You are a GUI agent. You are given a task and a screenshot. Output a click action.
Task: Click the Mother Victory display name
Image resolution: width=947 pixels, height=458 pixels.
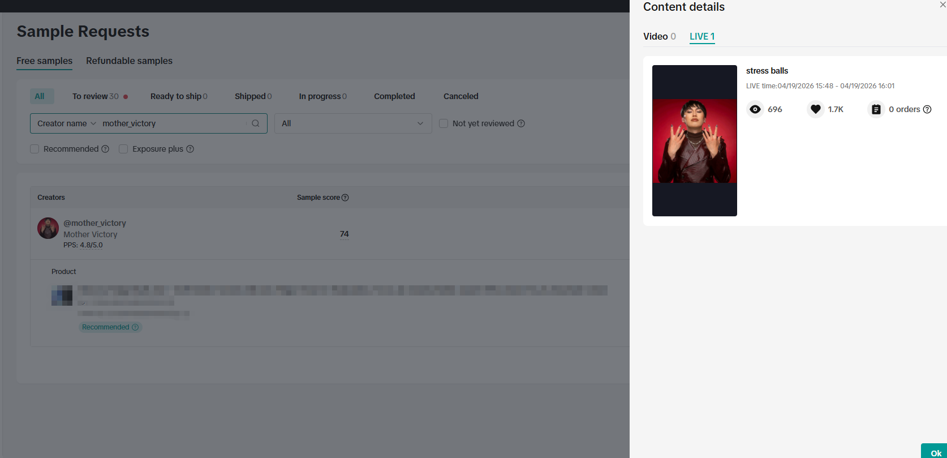(91, 234)
